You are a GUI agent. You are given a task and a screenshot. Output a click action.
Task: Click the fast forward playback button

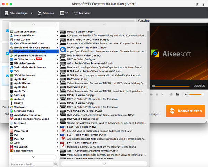click(x=151, y=94)
